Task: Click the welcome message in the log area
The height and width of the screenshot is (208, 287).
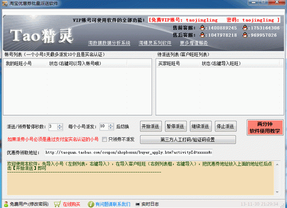Action: click(x=140, y=166)
